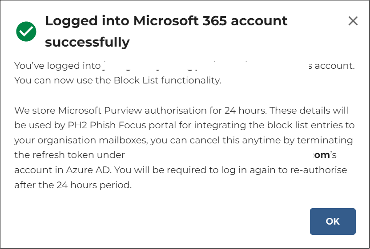The height and width of the screenshot is (249, 370).
Task: Click the 'the refresh token under' text
Action: pos(70,155)
